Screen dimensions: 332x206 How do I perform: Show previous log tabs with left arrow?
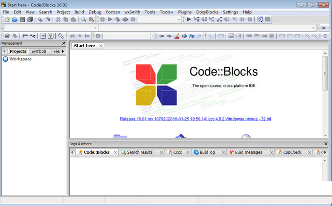tap(72, 152)
